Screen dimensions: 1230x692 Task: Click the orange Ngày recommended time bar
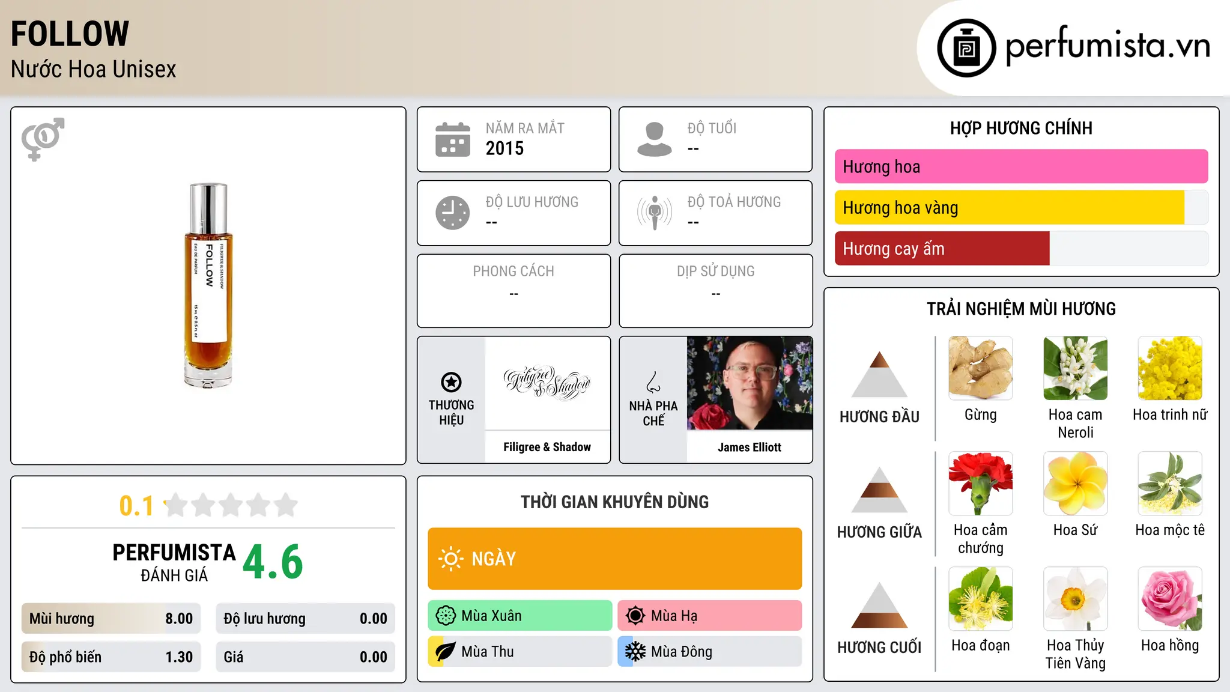(614, 559)
